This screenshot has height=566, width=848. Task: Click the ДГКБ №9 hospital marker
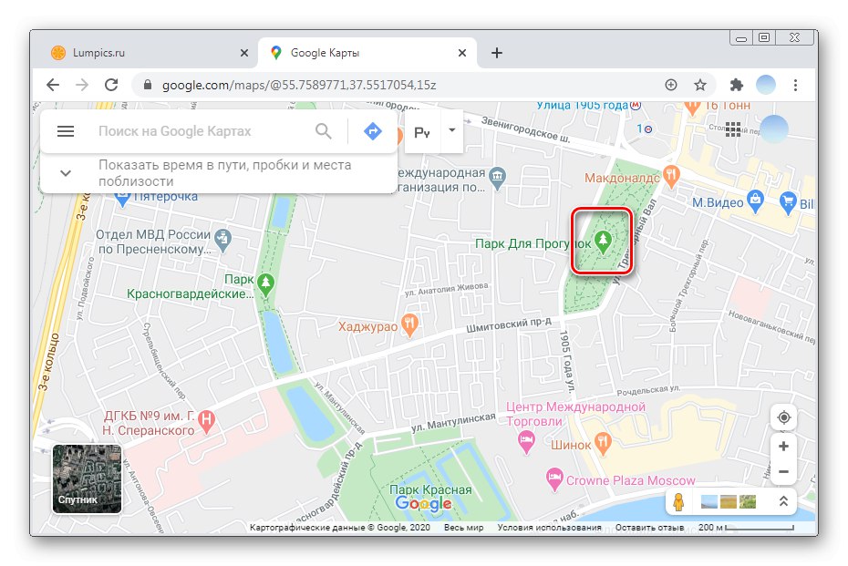[x=207, y=421]
